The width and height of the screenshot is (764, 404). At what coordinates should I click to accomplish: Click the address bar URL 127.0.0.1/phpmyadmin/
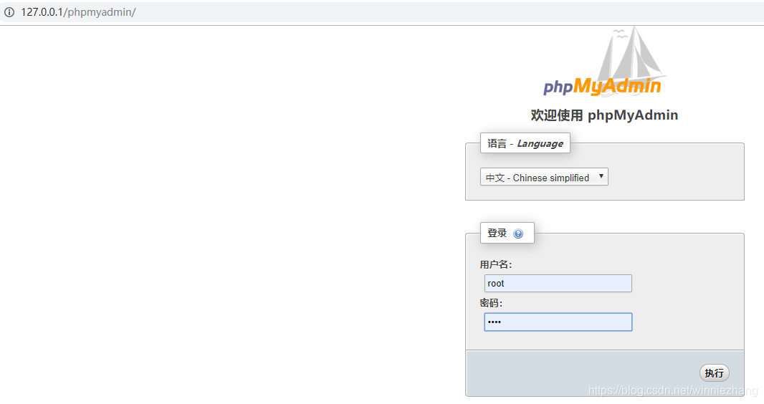coord(78,12)
